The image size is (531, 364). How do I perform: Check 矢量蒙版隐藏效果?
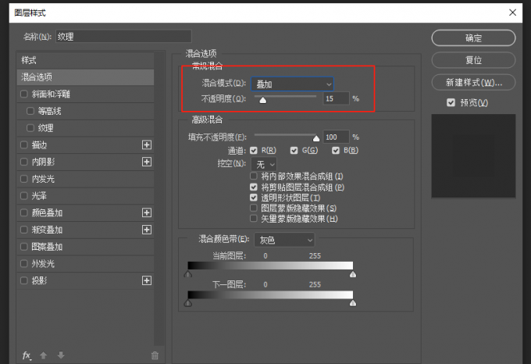click(253, 219)
